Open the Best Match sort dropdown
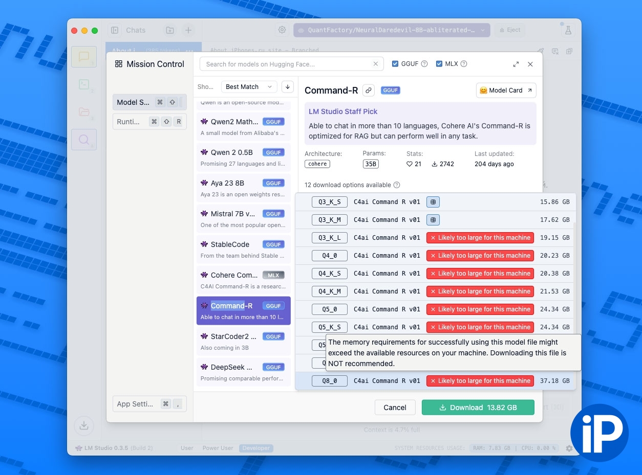The height and width of the screenshot is (475, 642). tap(249, 87)
